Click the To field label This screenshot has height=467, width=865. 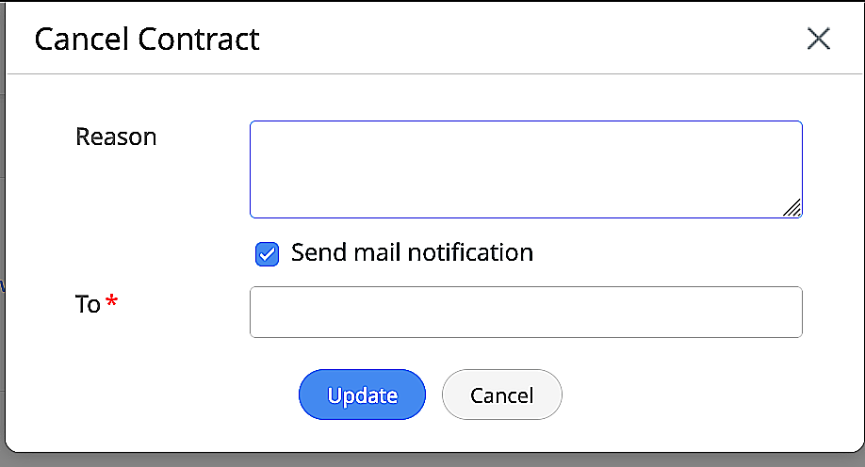click(88, 304)
